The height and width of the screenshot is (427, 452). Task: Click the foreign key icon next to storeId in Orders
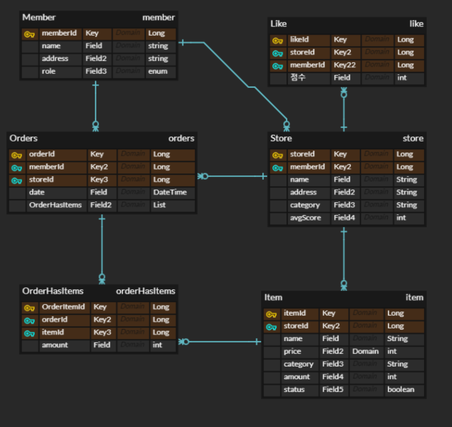click(x=17, y=180)
